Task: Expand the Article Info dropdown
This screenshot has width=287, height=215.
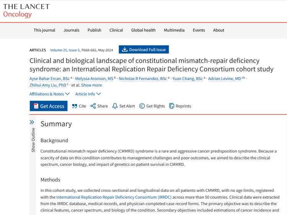Action: pyautogui.click(x=88, y=94)
